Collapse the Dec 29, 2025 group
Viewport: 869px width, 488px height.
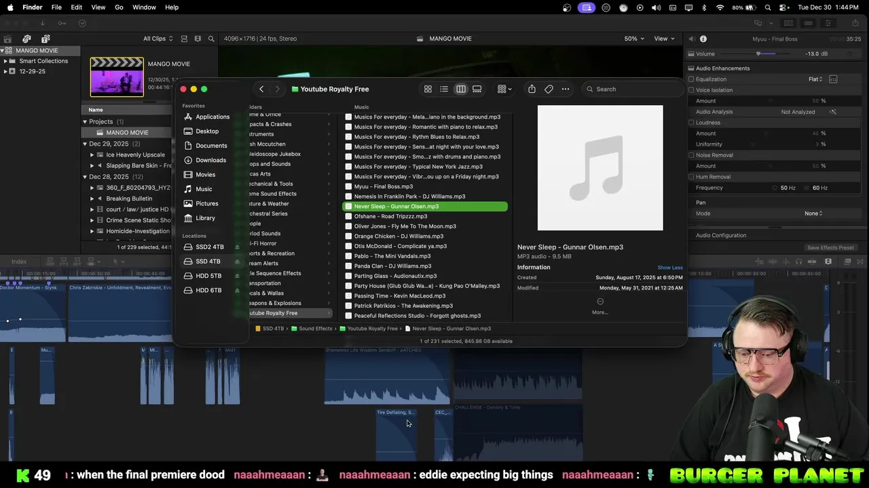tap(85, 144)
